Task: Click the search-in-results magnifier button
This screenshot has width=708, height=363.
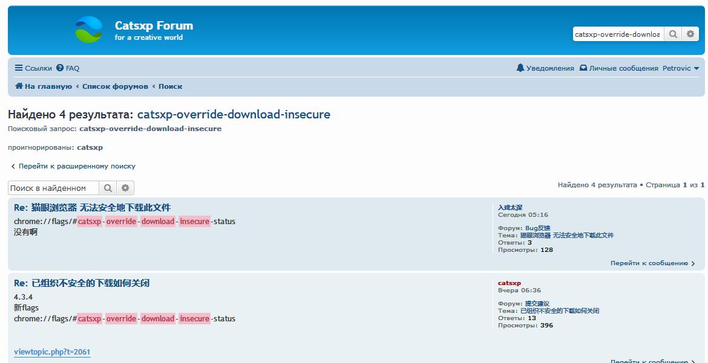Action: [108, 188]
